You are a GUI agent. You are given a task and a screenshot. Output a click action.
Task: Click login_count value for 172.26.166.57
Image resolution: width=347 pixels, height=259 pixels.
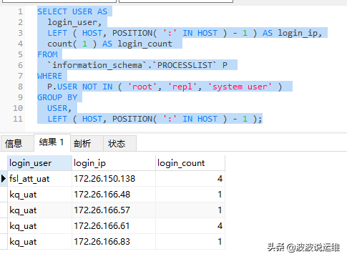tap(190, 210)
